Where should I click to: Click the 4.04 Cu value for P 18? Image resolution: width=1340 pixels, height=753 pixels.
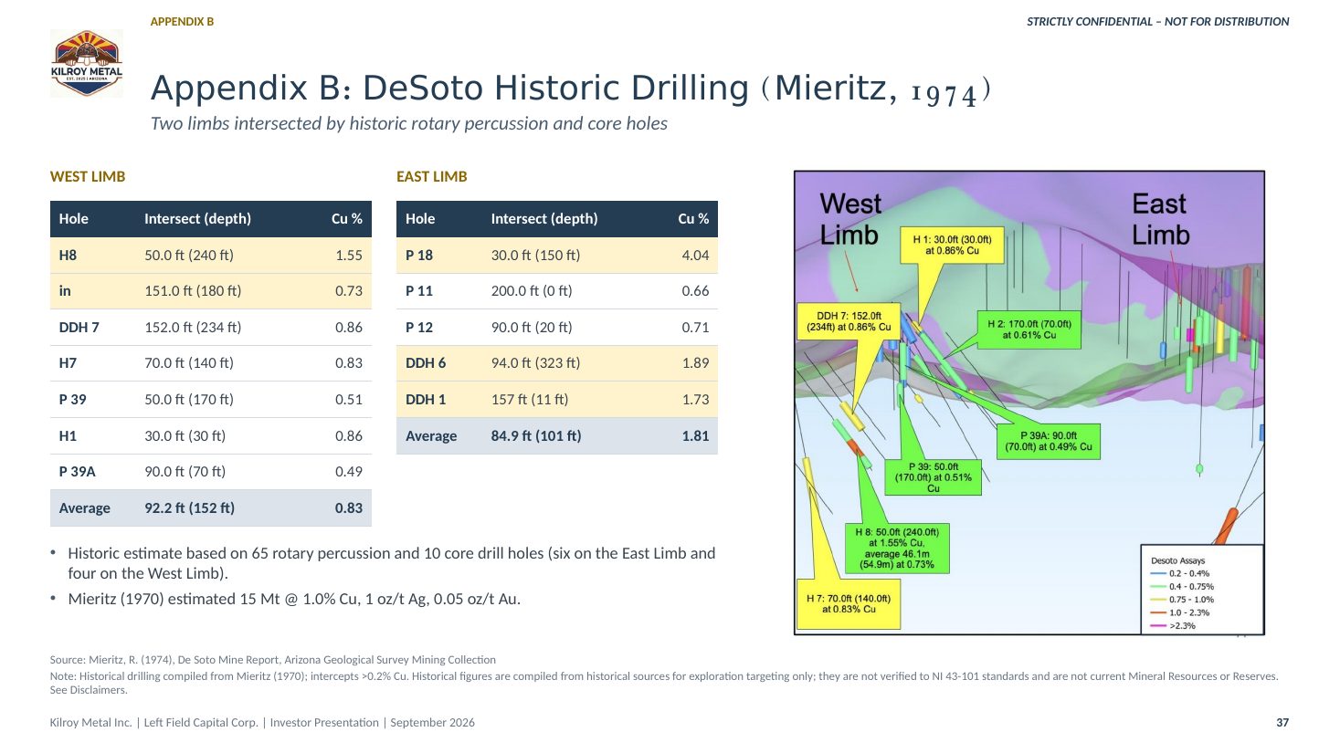695,255
